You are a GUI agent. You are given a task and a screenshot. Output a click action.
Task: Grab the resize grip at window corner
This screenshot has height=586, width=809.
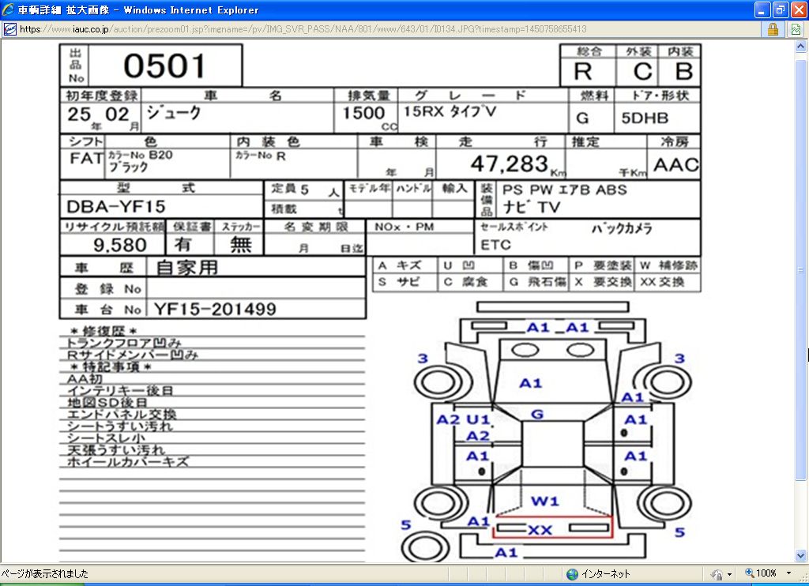[803, 580]
